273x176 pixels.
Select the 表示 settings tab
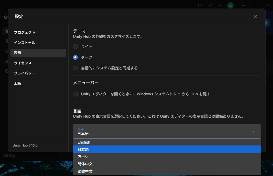pos(38,53)
